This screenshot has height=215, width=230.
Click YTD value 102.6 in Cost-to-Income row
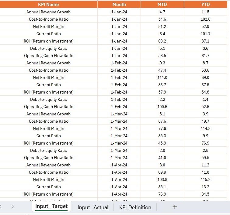pyautogui.click(x=205, y=19)
